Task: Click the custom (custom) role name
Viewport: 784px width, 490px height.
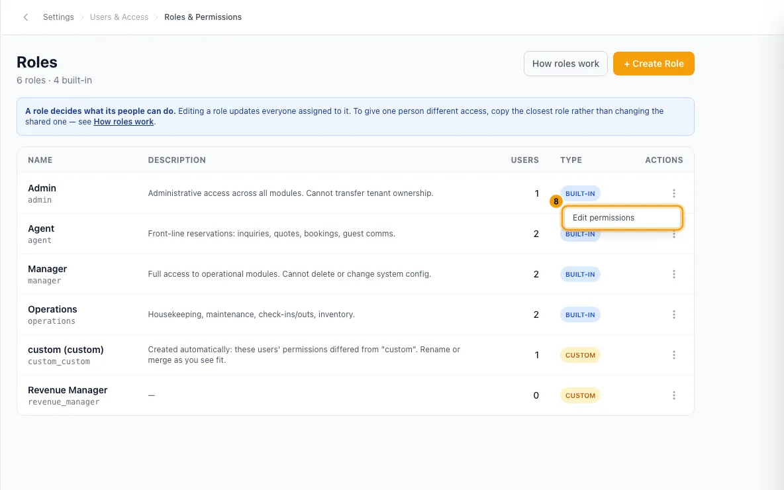Action: click(x=66, y=350)
